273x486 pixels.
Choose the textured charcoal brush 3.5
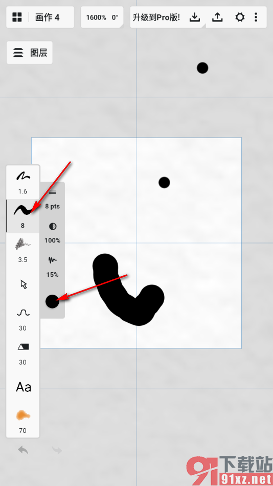pos(22,250)
